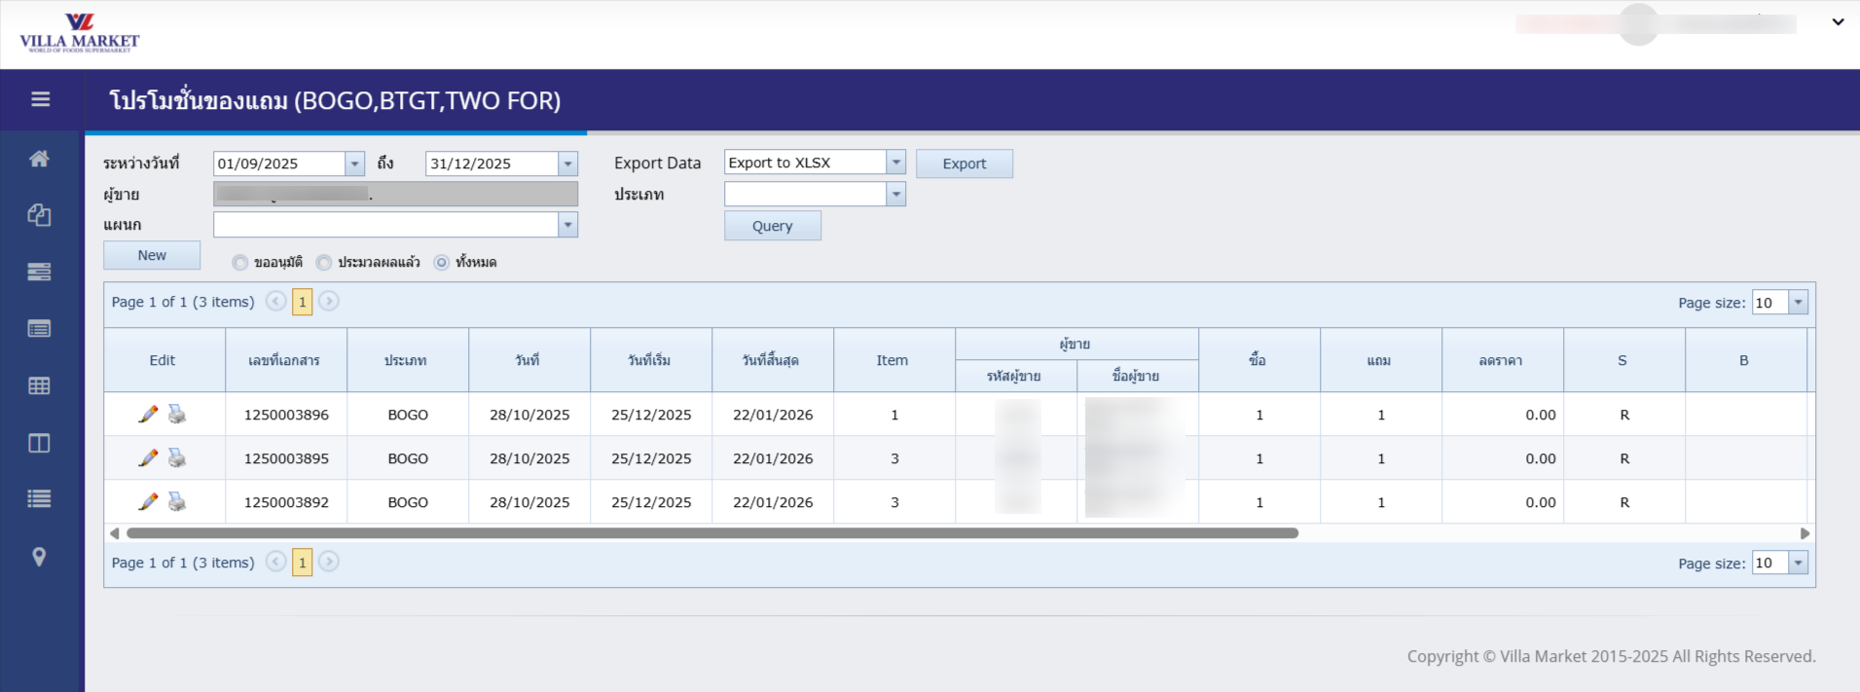Open the start date 01/09/2025 dropdown
The height and width of the screenshot is (692, 1860).
click(x=355, y=164)
